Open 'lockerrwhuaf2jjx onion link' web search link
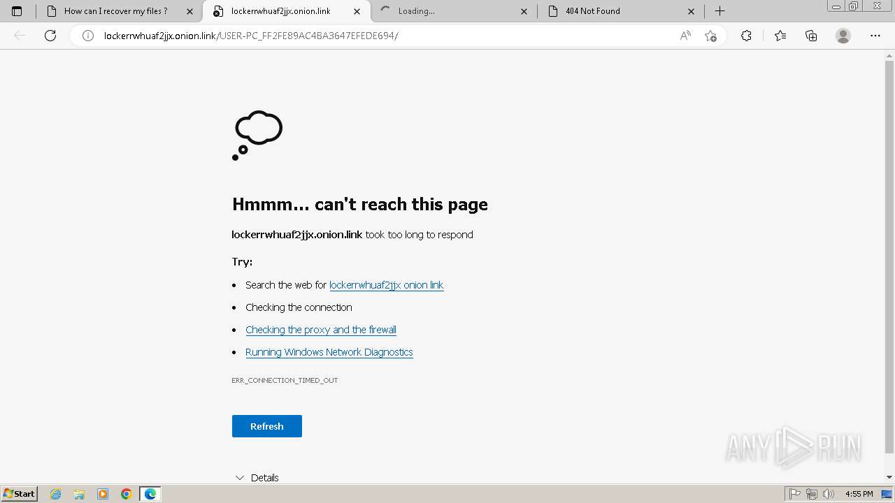Image resolution: width=895 pixels, height=503 pixels. point(386,285)
